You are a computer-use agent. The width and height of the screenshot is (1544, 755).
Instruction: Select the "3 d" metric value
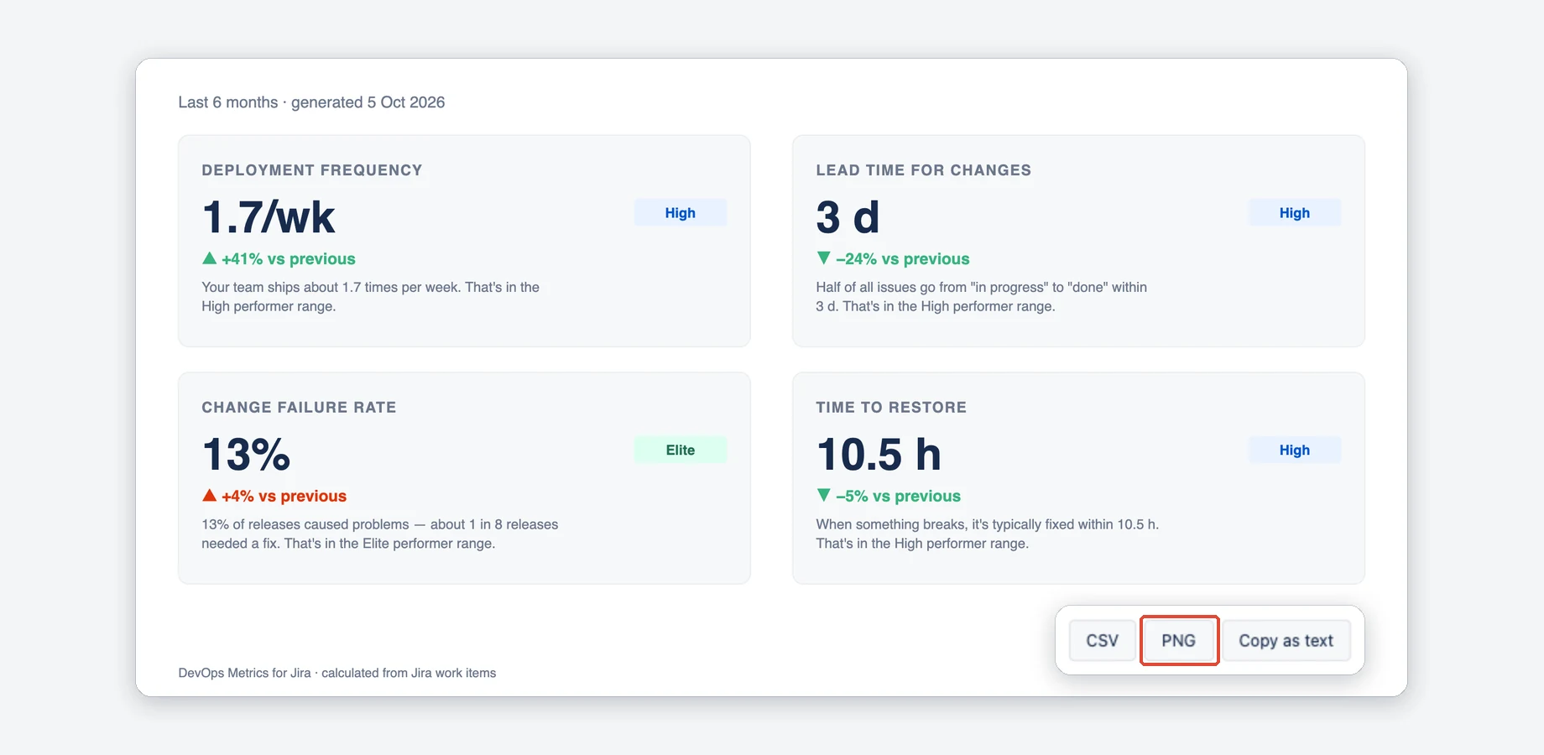pos(848,217)
